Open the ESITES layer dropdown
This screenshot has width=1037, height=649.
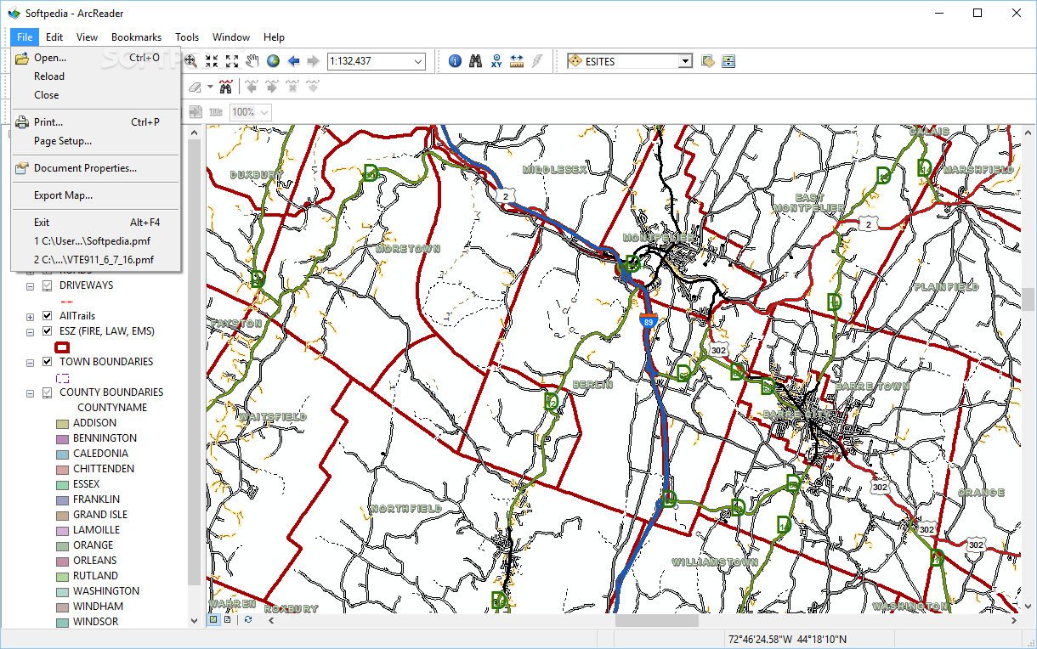pos(685,61)
